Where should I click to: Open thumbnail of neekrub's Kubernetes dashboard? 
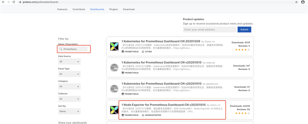(x=114, y=68)
